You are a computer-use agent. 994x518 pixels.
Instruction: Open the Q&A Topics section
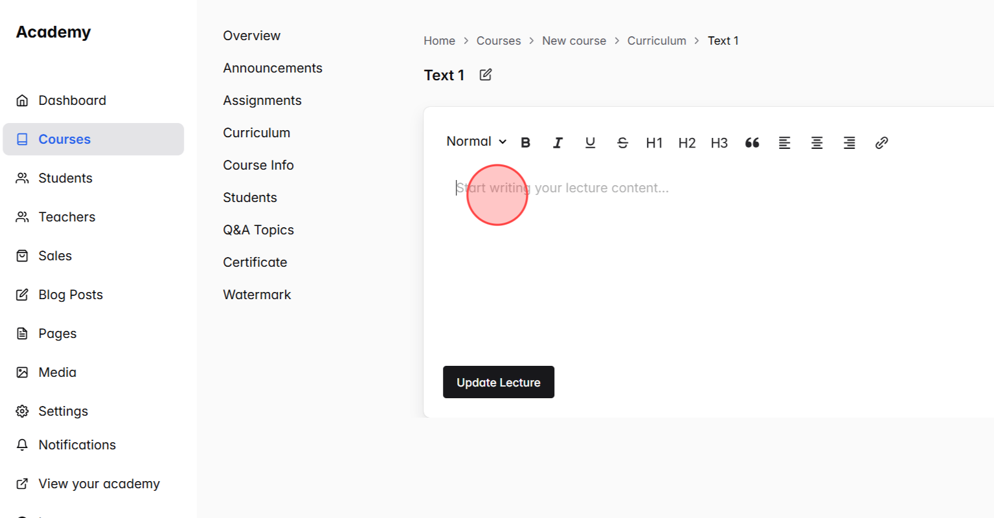click(258, 229)
